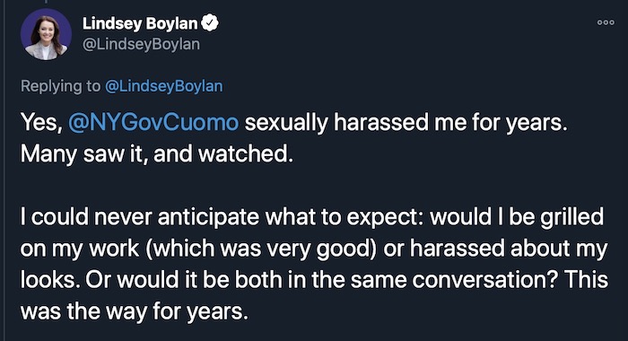Select the phrase "sexually harassed me for years."
The width and height of the screenshot is (628, 341).
[x=406, y=122]
